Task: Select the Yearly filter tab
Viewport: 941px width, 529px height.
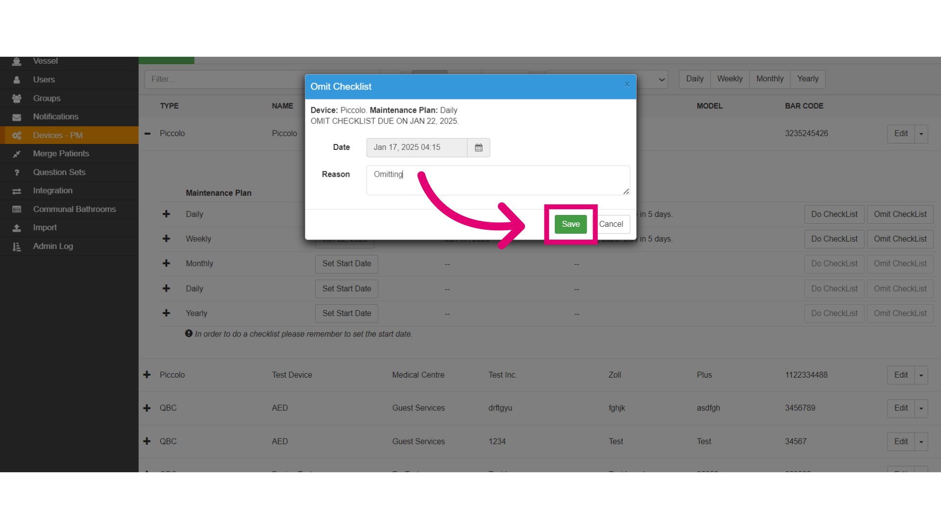Action: 808,79
